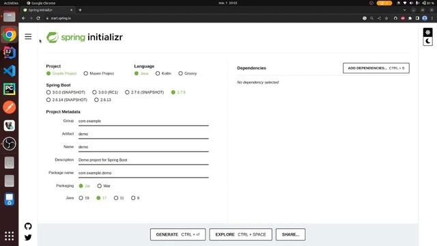Click Share configuration button
The width and height of the screenshot is (437, 246).
click(x=290, y=234)
